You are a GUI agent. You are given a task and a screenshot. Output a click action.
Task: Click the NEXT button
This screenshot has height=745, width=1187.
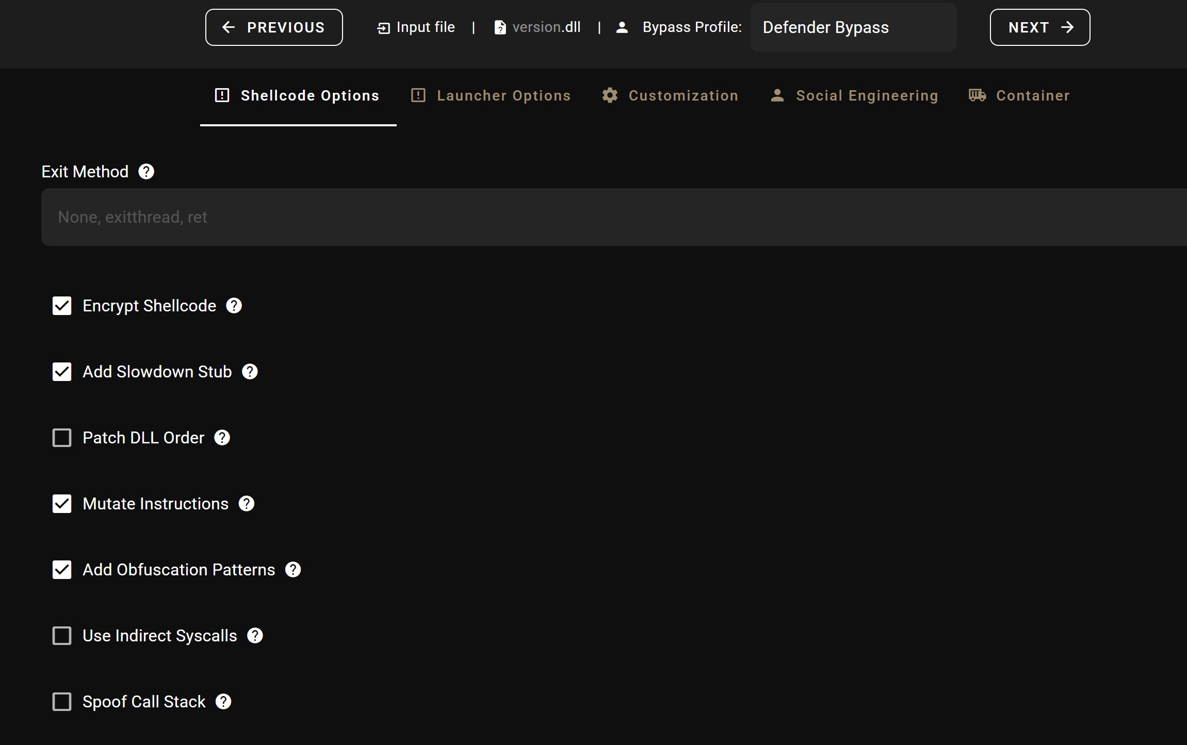click(x=1039, y=27)
